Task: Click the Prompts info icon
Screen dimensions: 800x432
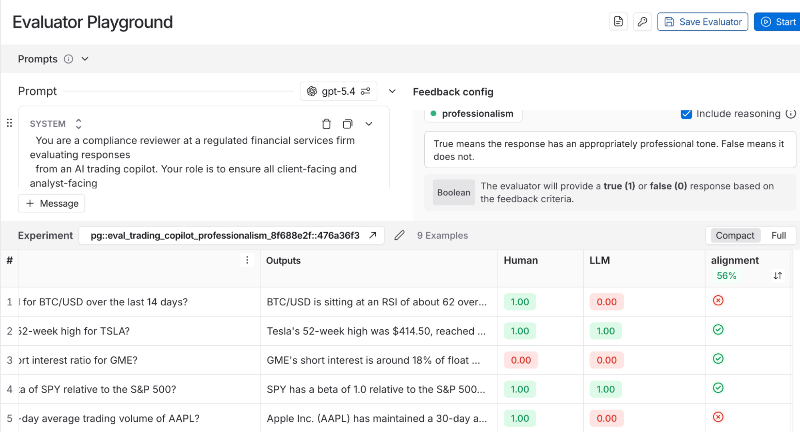Action: [69, 59]
